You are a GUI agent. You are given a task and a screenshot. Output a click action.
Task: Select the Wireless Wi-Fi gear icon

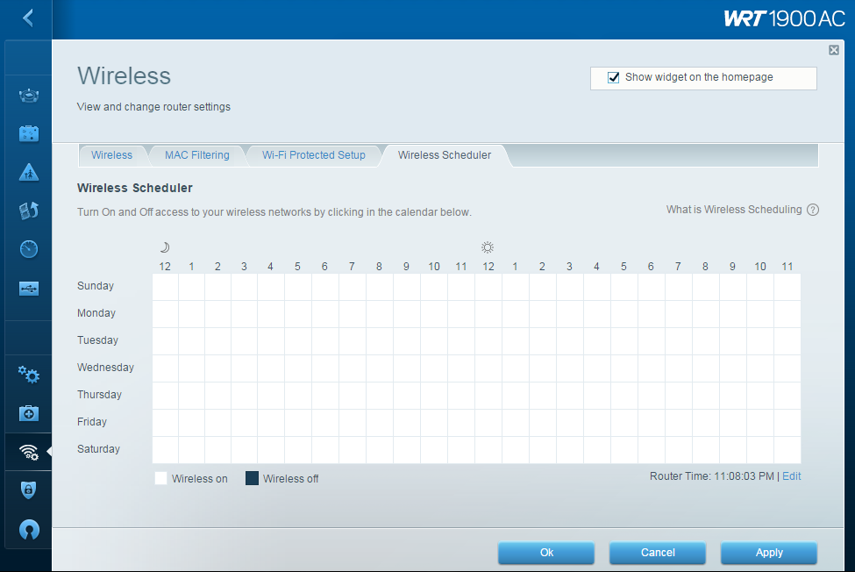click(x=28, y=452)
